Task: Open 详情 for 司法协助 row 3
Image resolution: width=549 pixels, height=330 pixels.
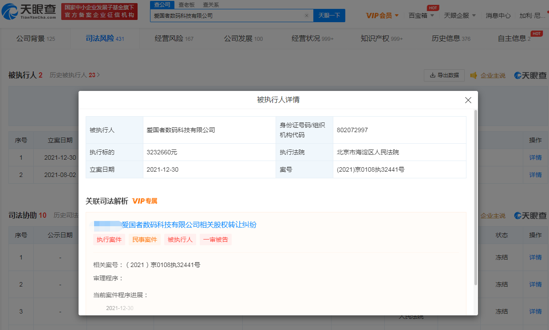Action: (x=535, y=311)
